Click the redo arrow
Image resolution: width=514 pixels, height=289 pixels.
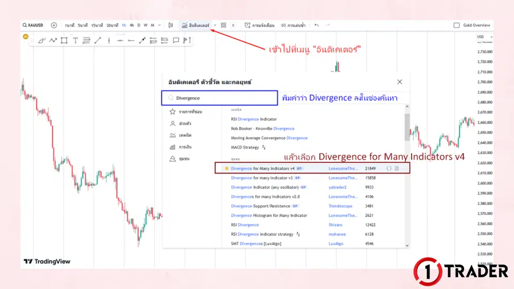click(328, 25)
